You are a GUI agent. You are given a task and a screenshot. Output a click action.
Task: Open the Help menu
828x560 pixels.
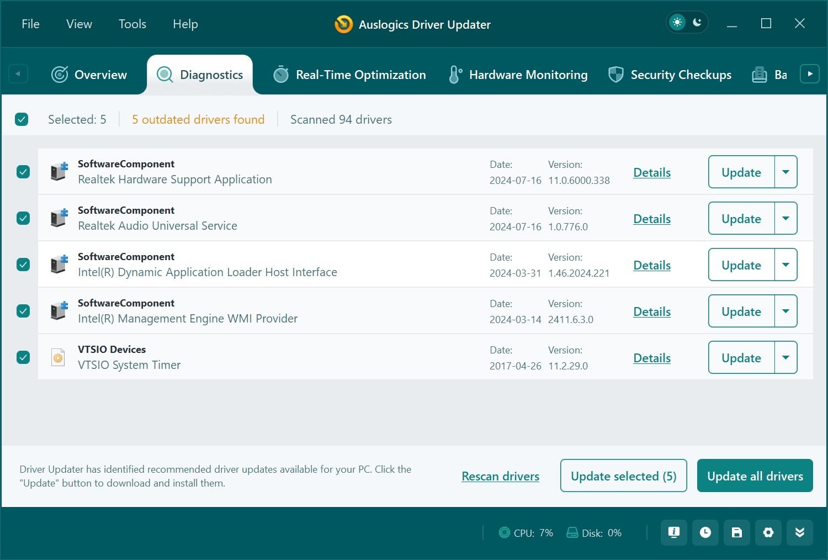click(x=185, y=24)
